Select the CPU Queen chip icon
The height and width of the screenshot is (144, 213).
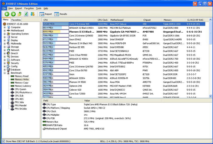click(12, 89)
